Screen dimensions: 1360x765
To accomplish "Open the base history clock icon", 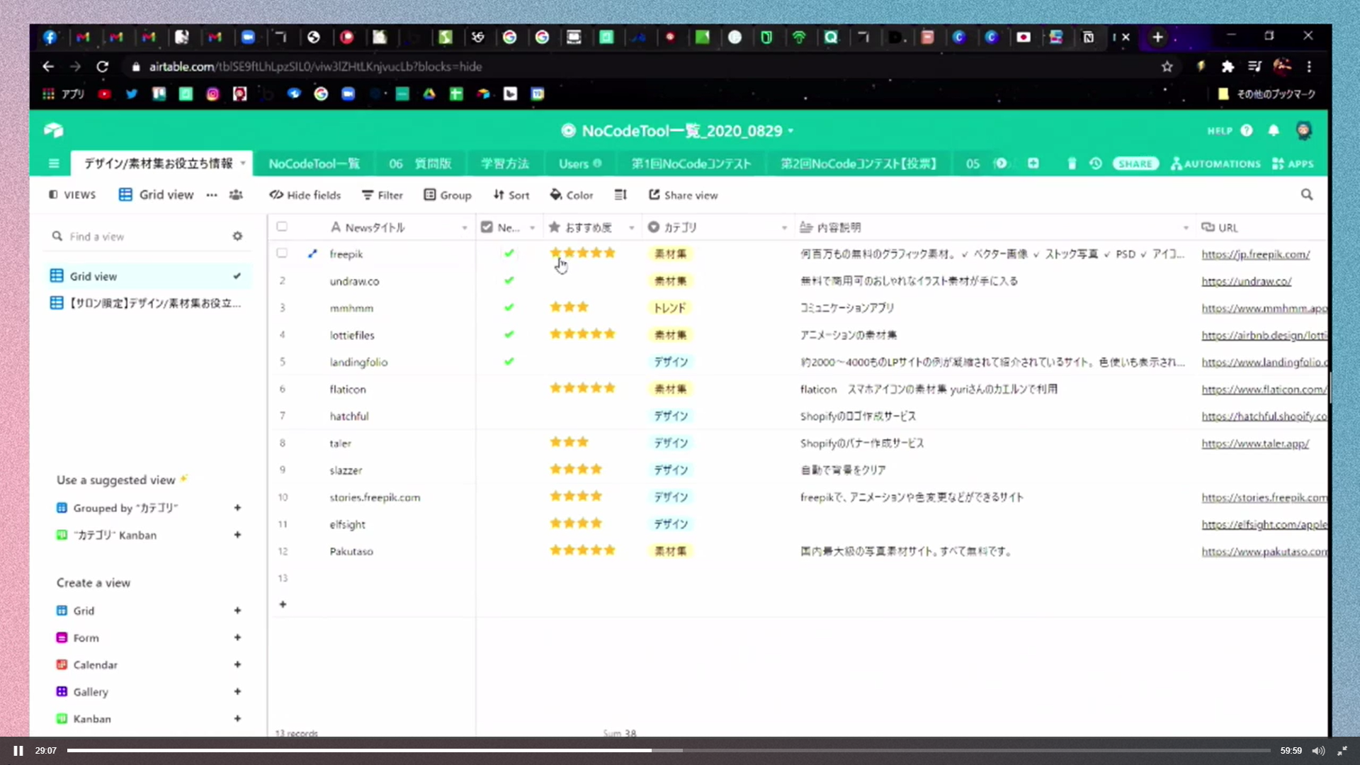I will pos(1096,164).
